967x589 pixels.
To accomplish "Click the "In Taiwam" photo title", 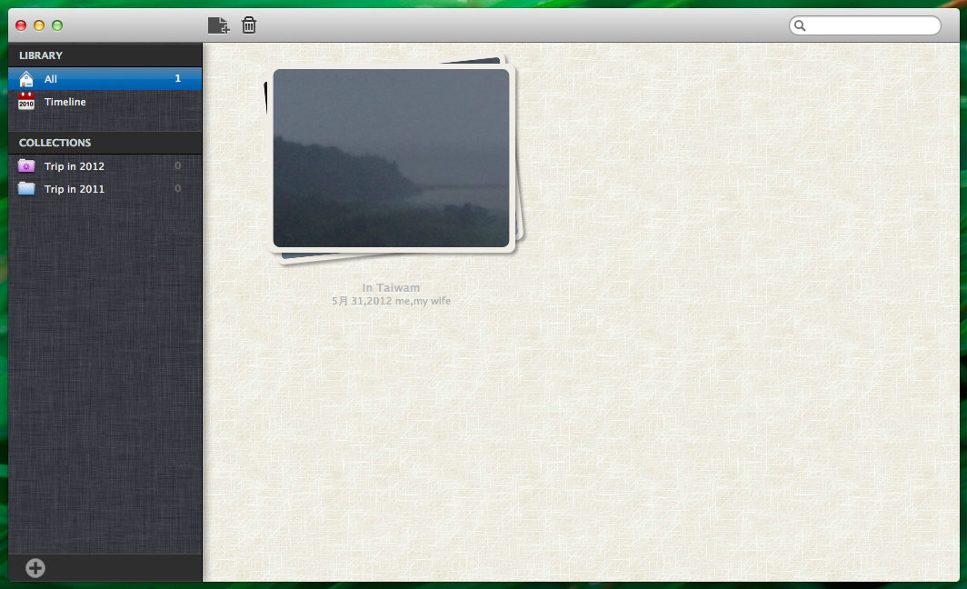I will (391, 288).
